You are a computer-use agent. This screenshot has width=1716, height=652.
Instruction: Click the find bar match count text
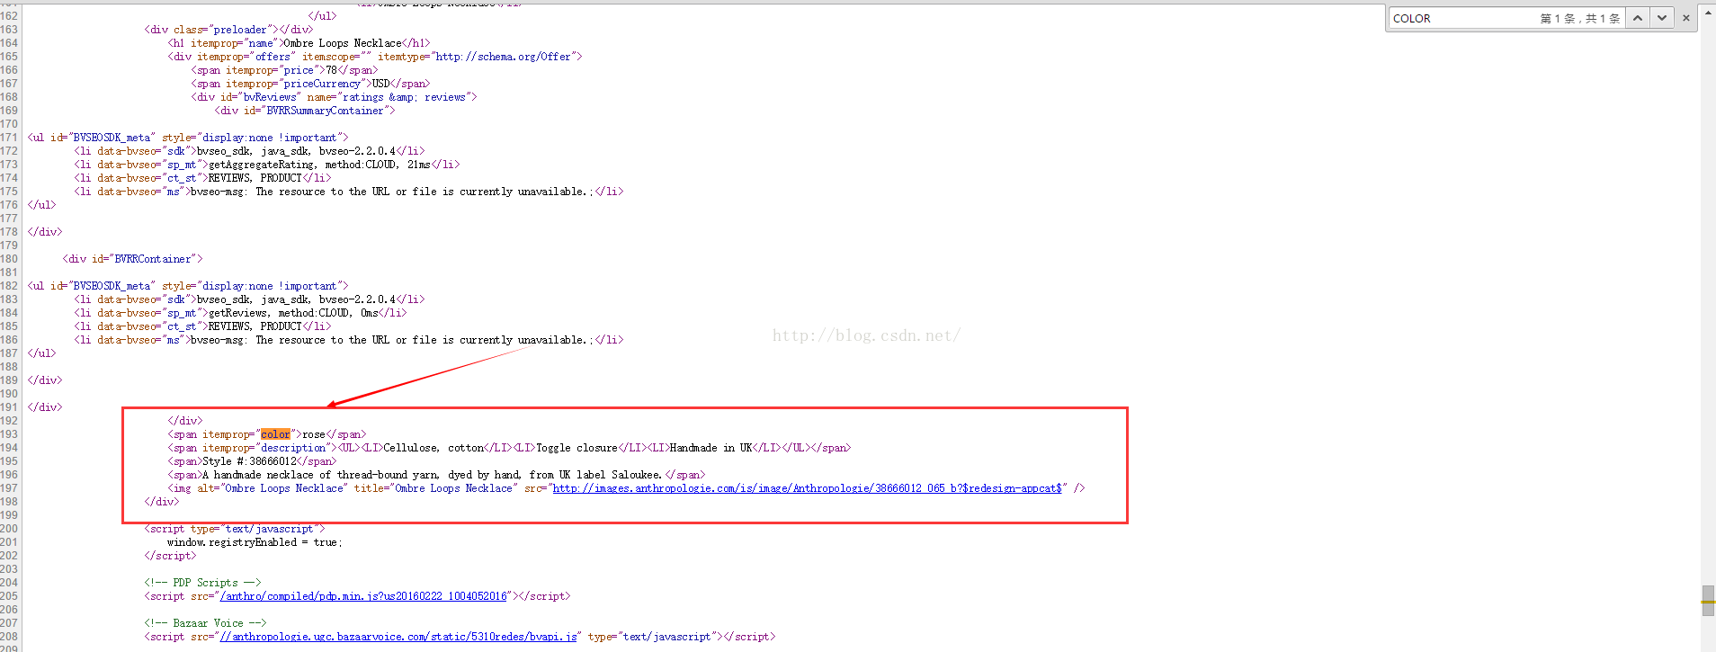[1579, 18]
